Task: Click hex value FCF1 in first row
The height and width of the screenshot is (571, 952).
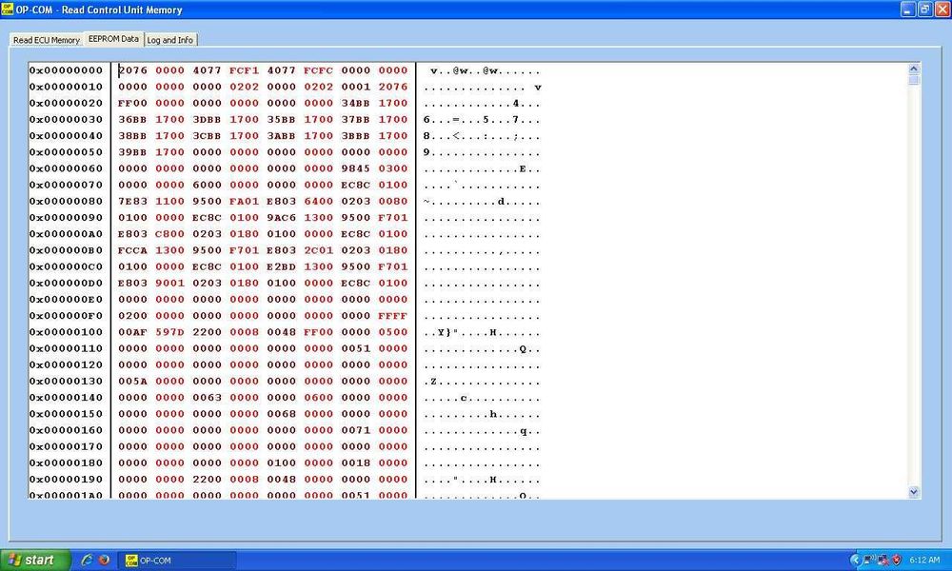Action: point(244,70)
